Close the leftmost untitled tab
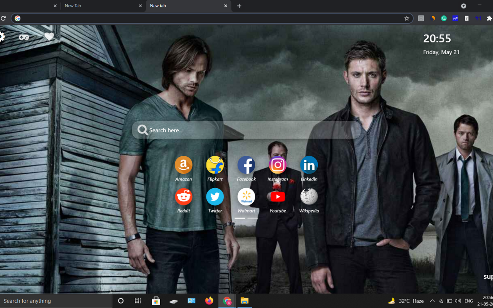Viewport: 493px width, 308px height. 55,6
